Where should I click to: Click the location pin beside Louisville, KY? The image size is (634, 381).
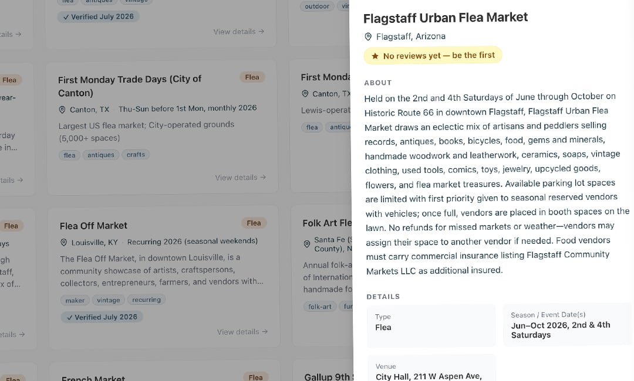point(63,243)
